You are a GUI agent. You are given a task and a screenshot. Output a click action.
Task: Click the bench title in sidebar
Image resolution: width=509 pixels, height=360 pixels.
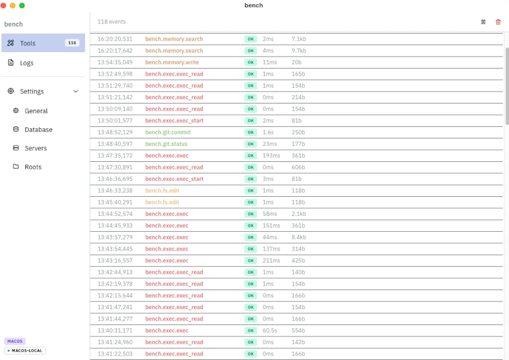(13, 24)
